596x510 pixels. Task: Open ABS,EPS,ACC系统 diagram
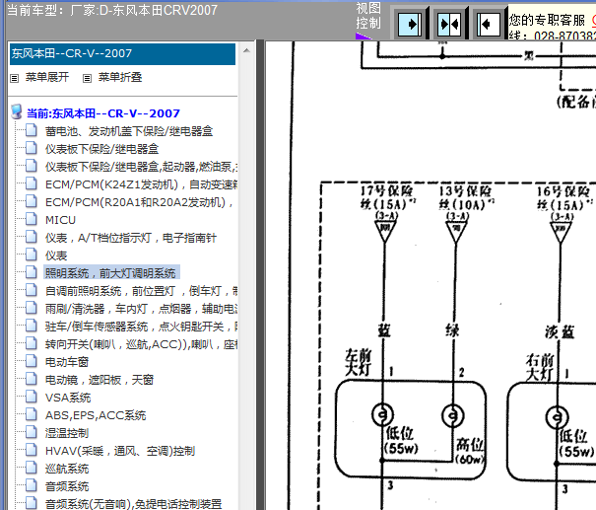(x=96, y=415)
